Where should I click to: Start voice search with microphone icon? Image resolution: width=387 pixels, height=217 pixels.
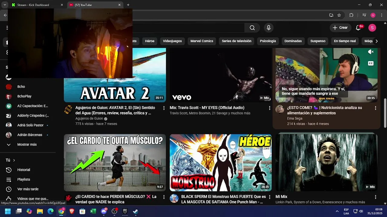[268, 28]
